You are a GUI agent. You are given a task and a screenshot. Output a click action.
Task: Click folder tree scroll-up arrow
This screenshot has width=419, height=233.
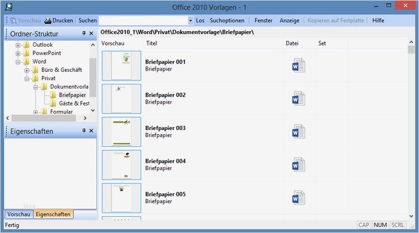(93, 45)
